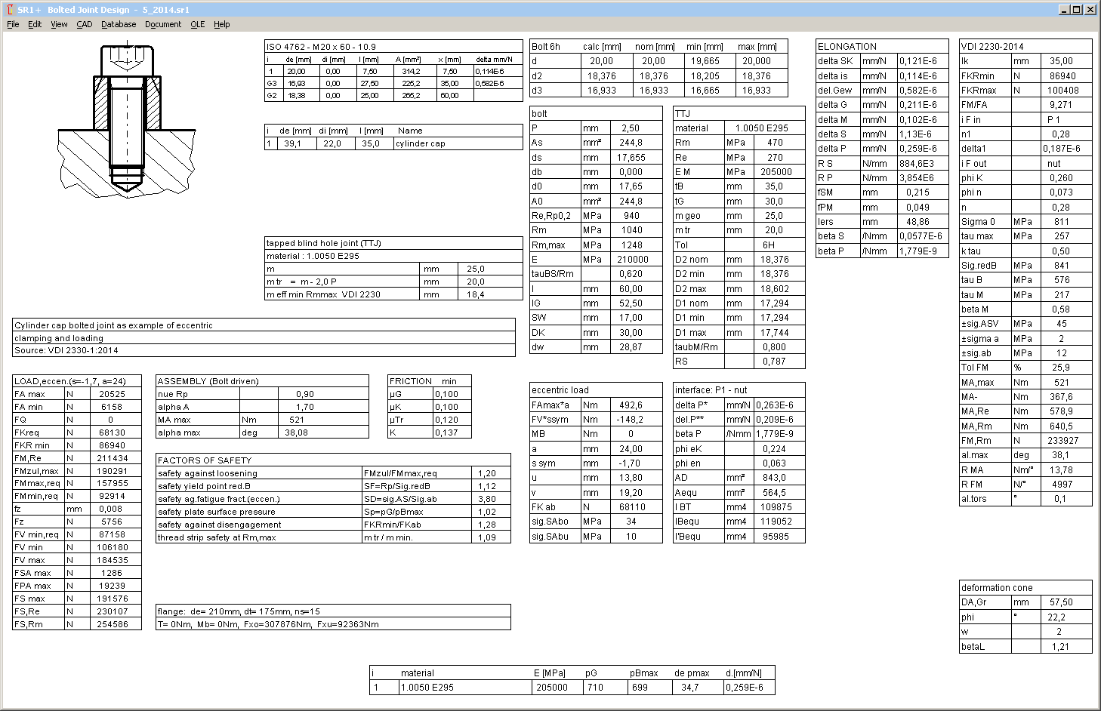The height and width of the screenshot is (711, 1101).
Task: Click the ELONGATION table title
Action: pos(847,47)
